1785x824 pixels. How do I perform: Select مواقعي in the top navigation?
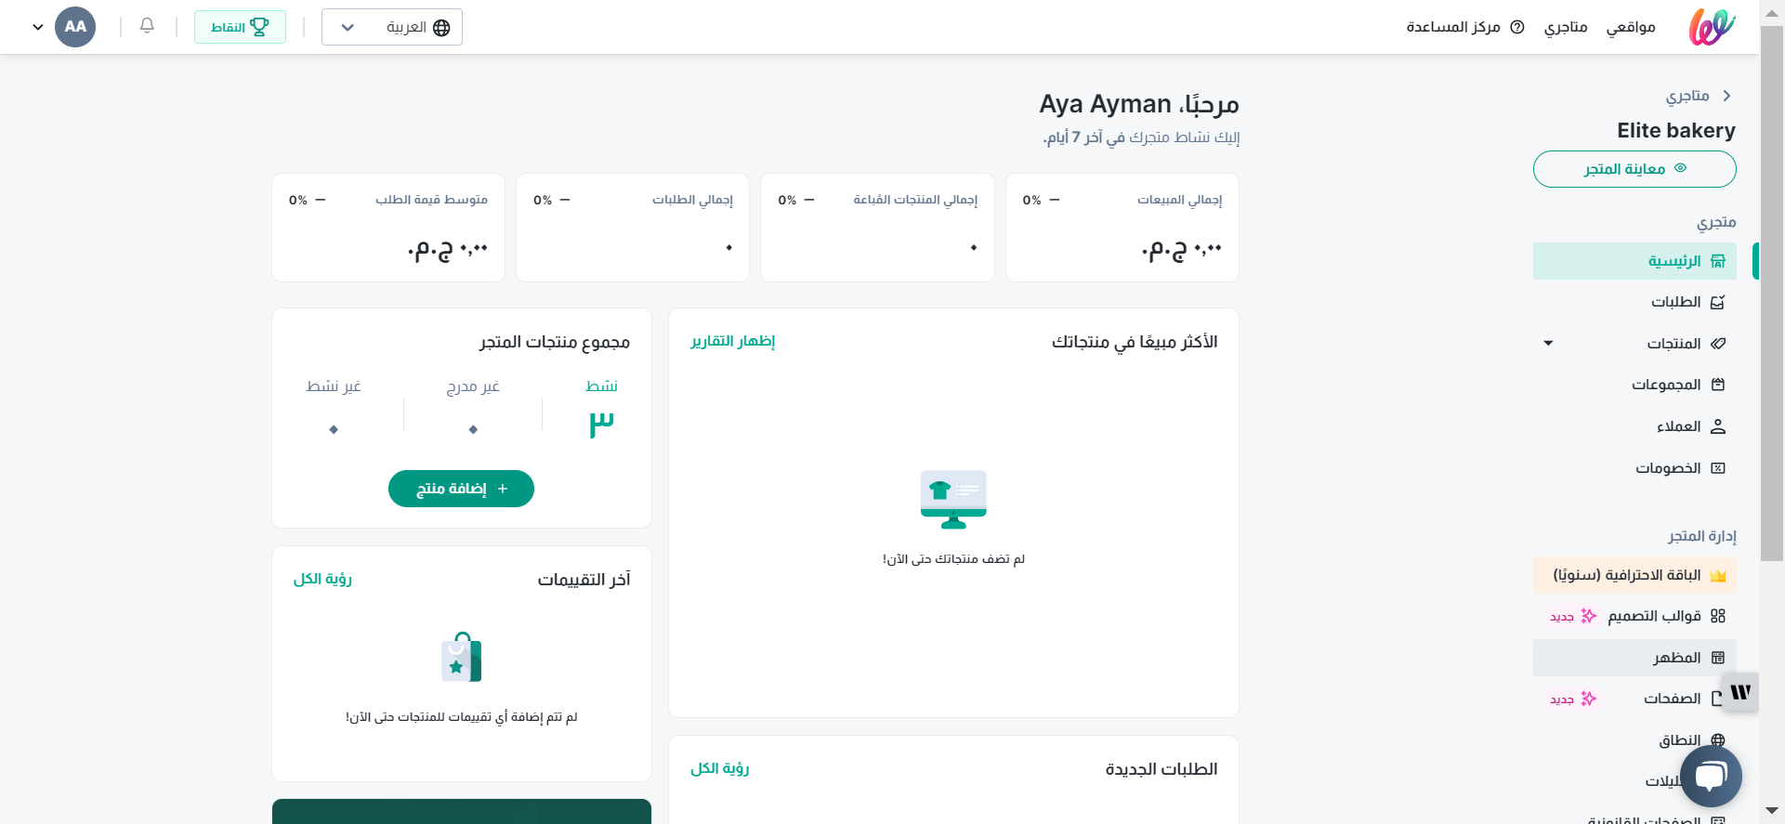[x=1631, y=27]
